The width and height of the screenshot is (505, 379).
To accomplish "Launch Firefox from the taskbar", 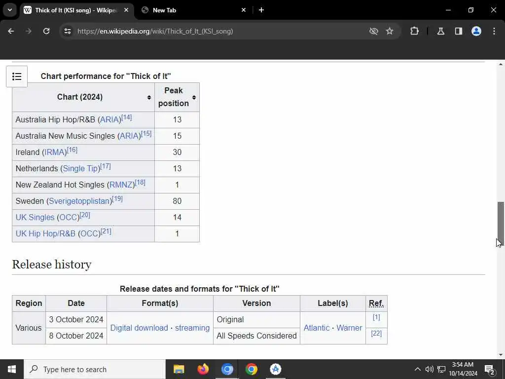I will pos(203,369).
